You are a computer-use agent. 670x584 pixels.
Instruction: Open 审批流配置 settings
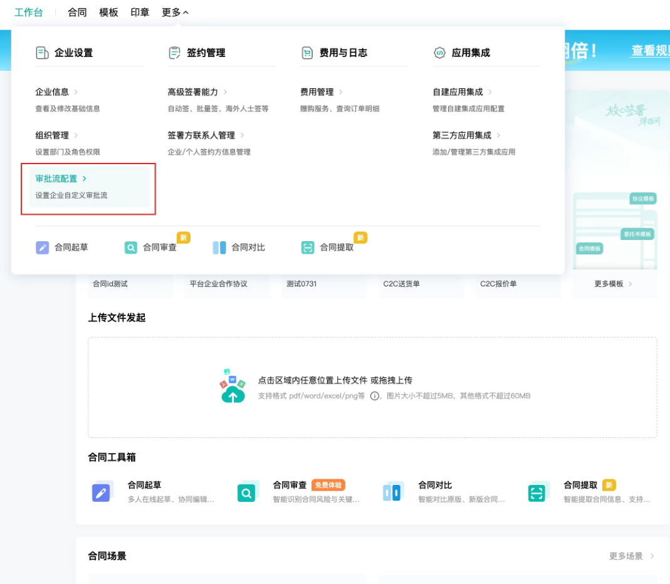57,178
